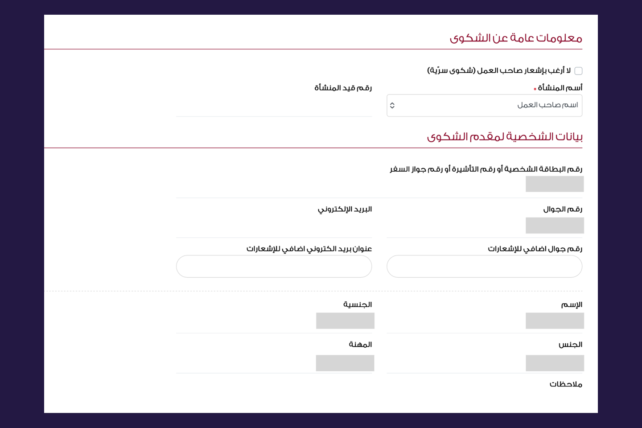Click the لا أرغب بإشعار صاحب العمل label text
The width and height of the screenshot is (642, 428).
pyautogui.click(x=524, y=70)
